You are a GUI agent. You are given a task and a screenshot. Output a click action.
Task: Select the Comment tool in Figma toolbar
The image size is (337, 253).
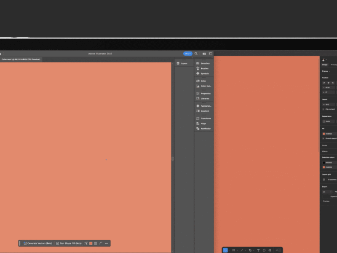264,250
